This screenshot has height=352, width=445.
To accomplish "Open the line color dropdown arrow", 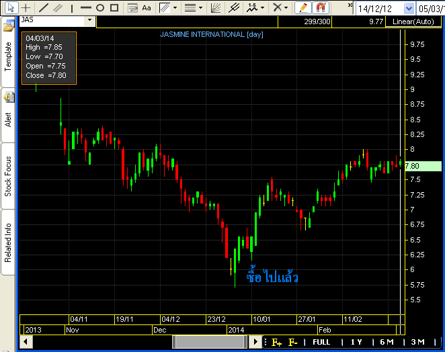I will [175, 8].
